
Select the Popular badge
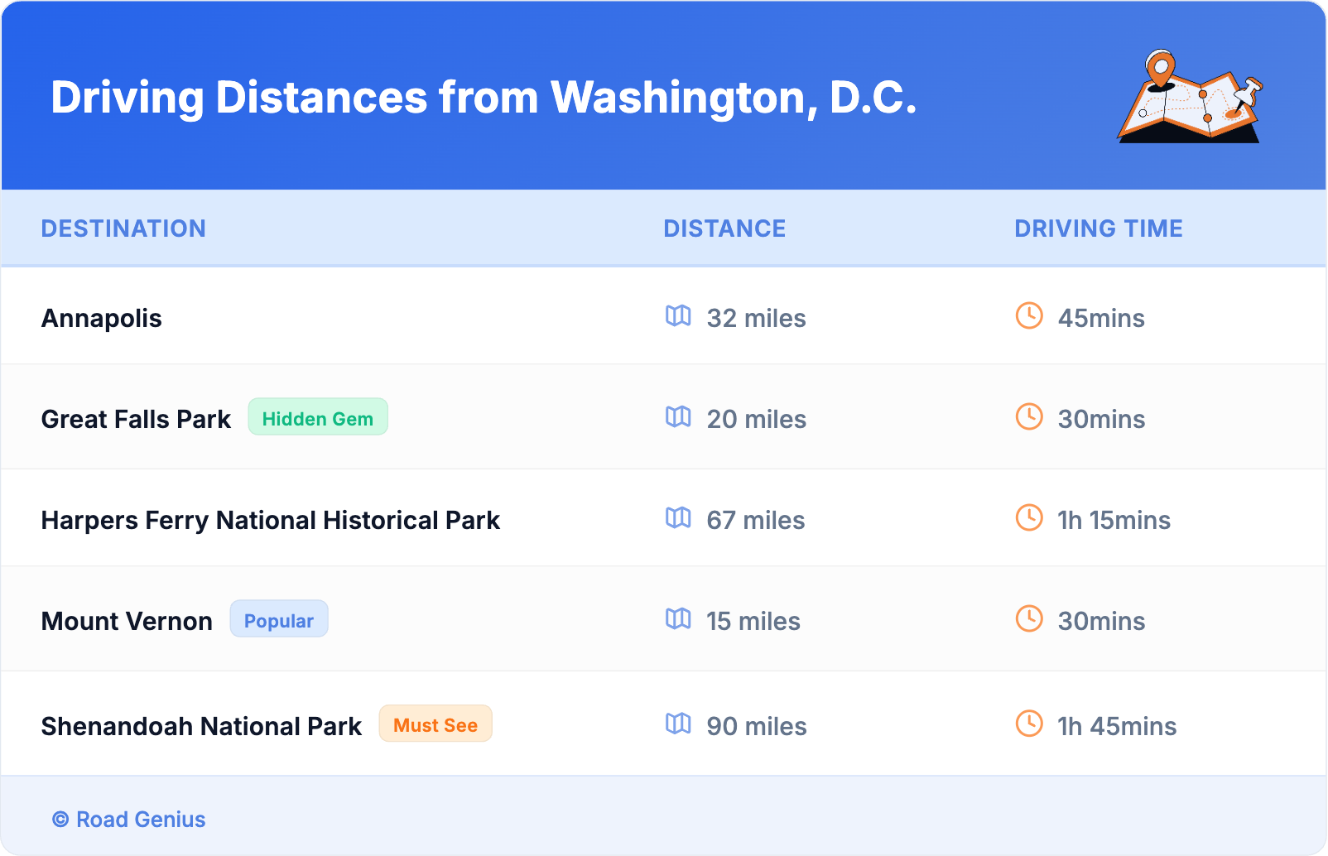click(279, 620)
